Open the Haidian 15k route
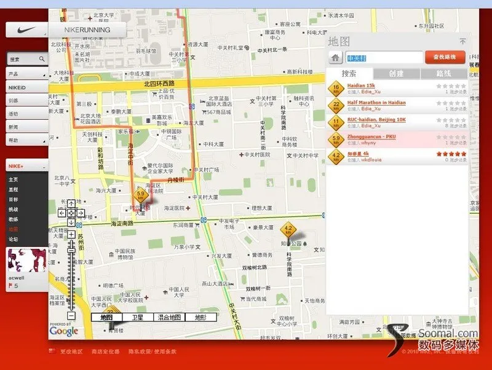This screenshot has width=492, height=370. click(361, 85)
